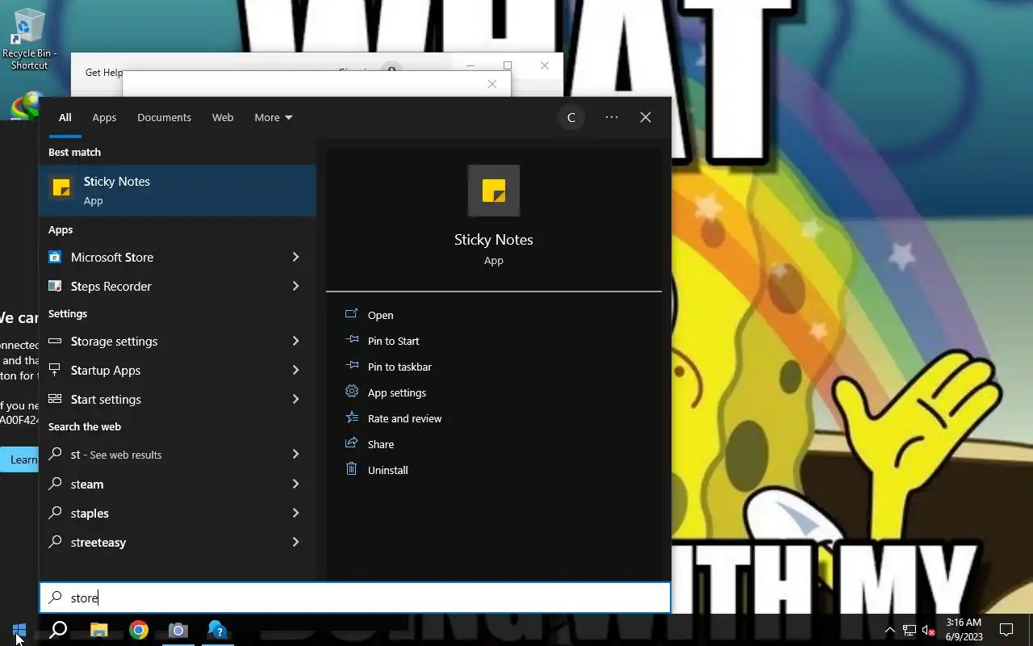Expand the More filter dropdown
Image resolution: width=1033 pixels, height=646 pixels.
click(x=274, y=117)
